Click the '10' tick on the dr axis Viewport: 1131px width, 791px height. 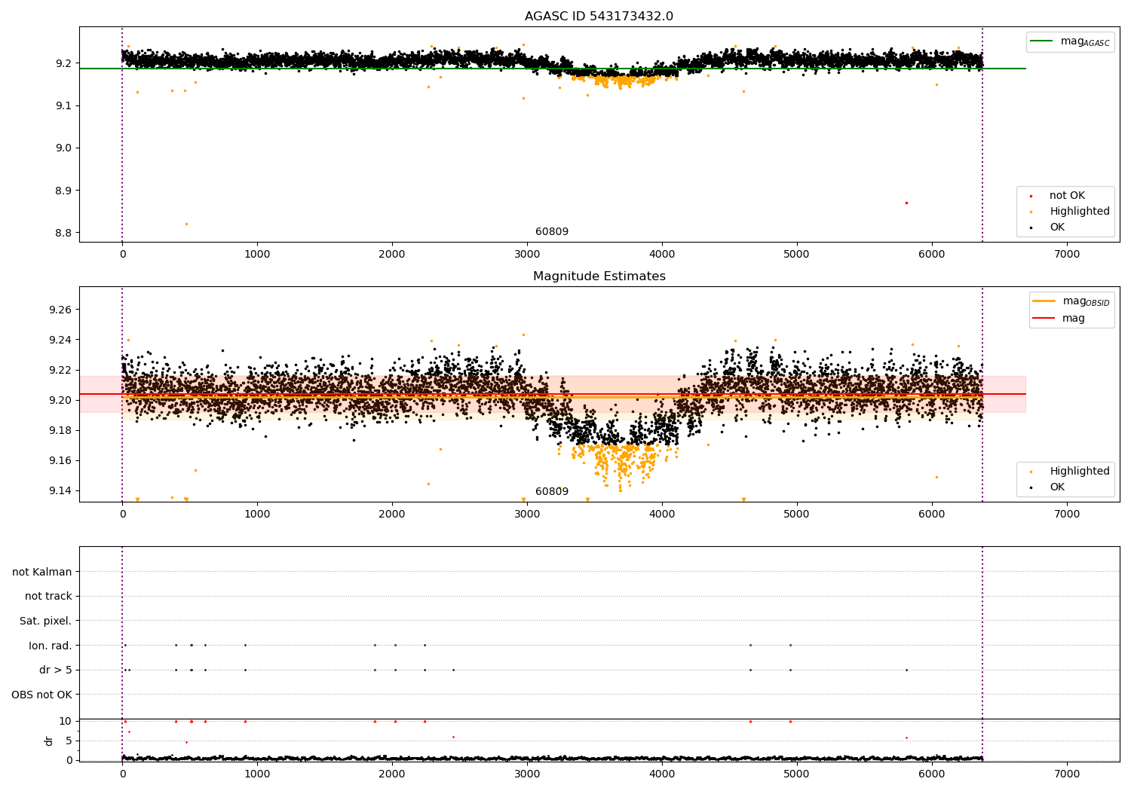(x=66, y=721)
